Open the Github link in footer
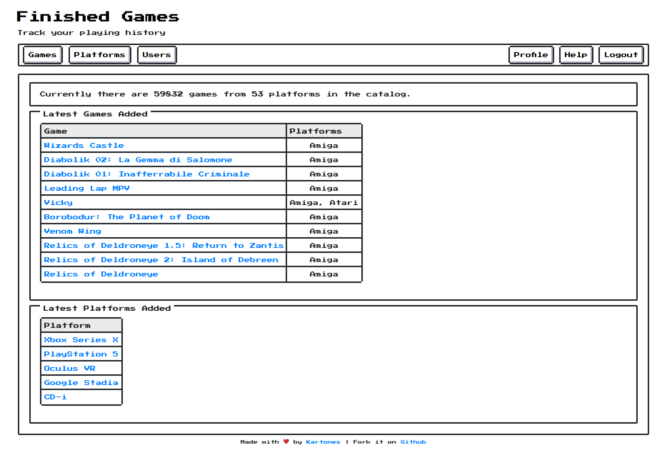 click(413, 442)
